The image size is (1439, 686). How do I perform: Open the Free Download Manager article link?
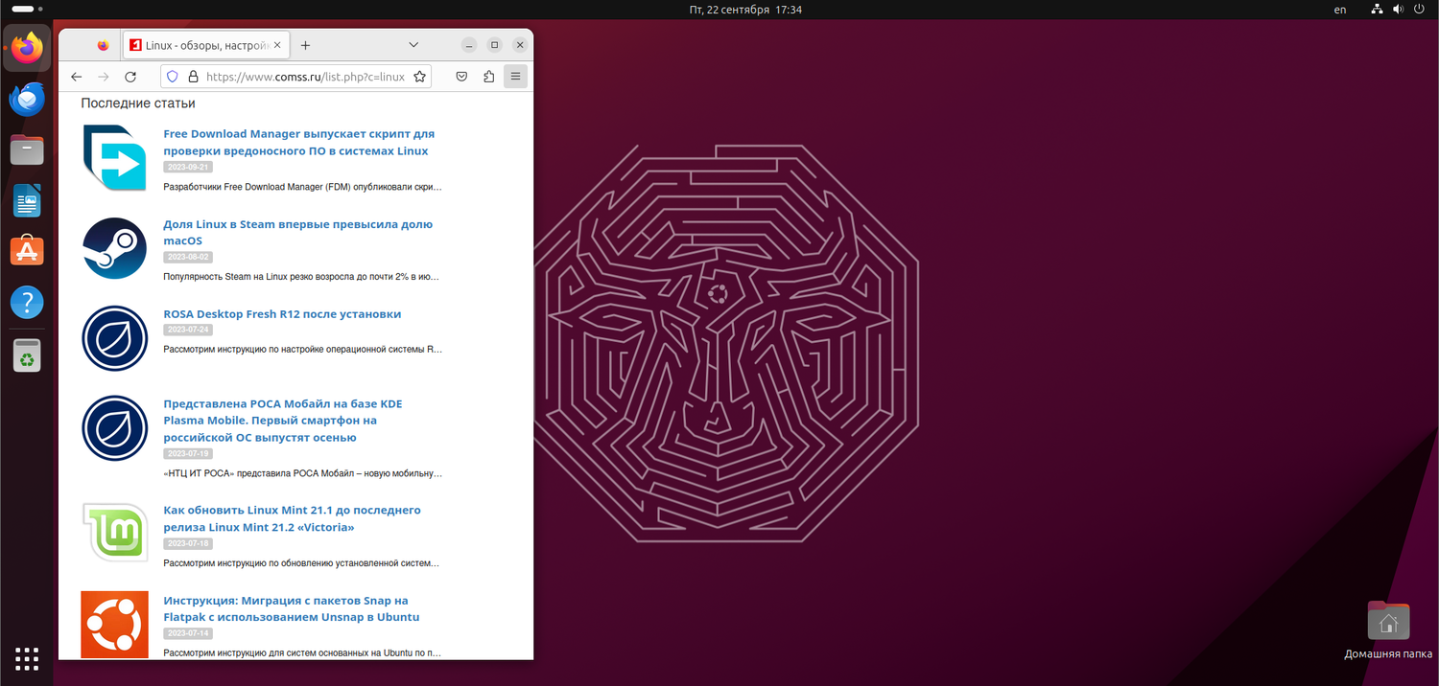tap(298, 143)
